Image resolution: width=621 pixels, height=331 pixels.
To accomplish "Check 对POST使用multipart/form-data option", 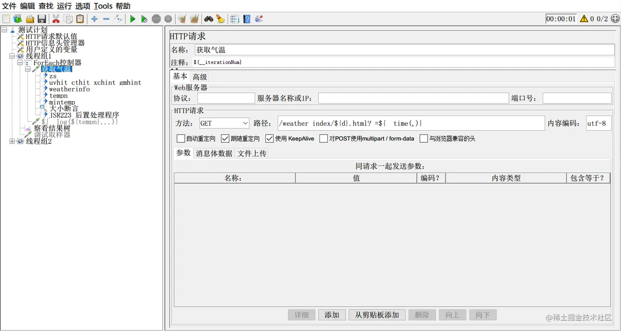I will (x=323, y=138).
